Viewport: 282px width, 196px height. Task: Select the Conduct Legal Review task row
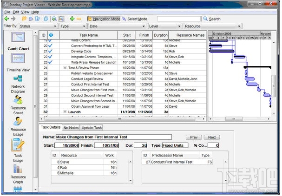[123, 79]
